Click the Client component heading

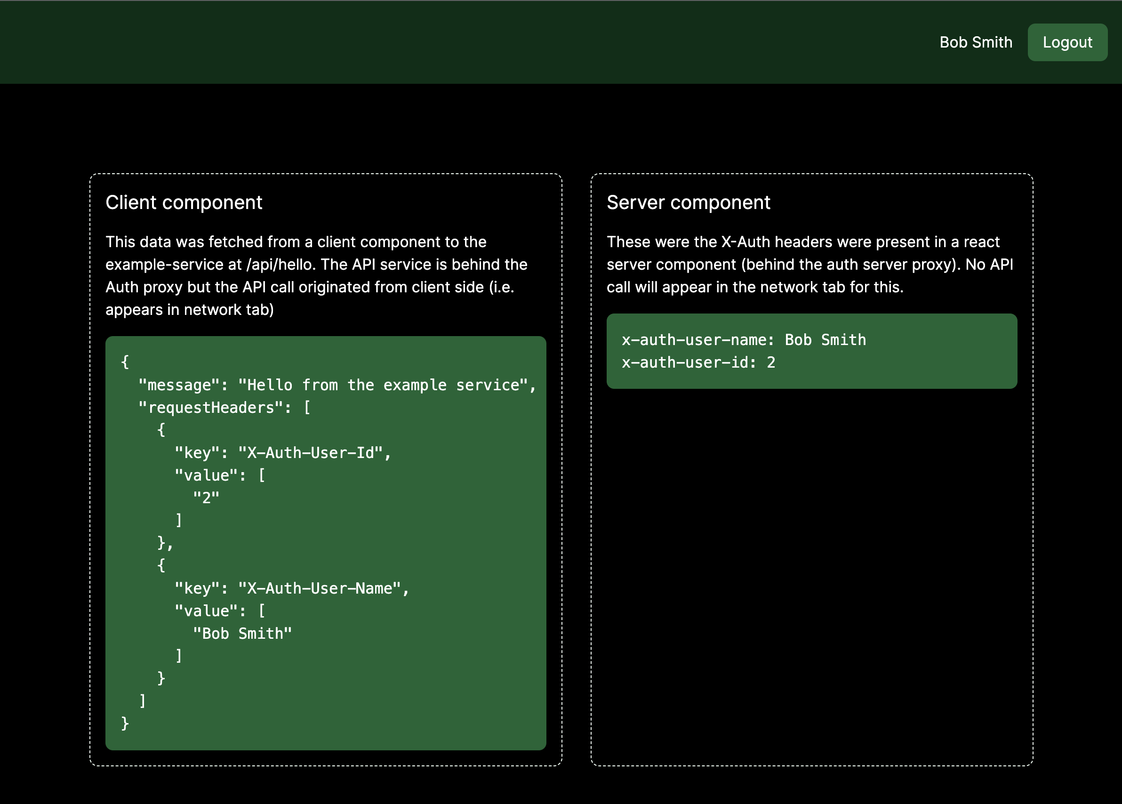click(x=184, y=202)
